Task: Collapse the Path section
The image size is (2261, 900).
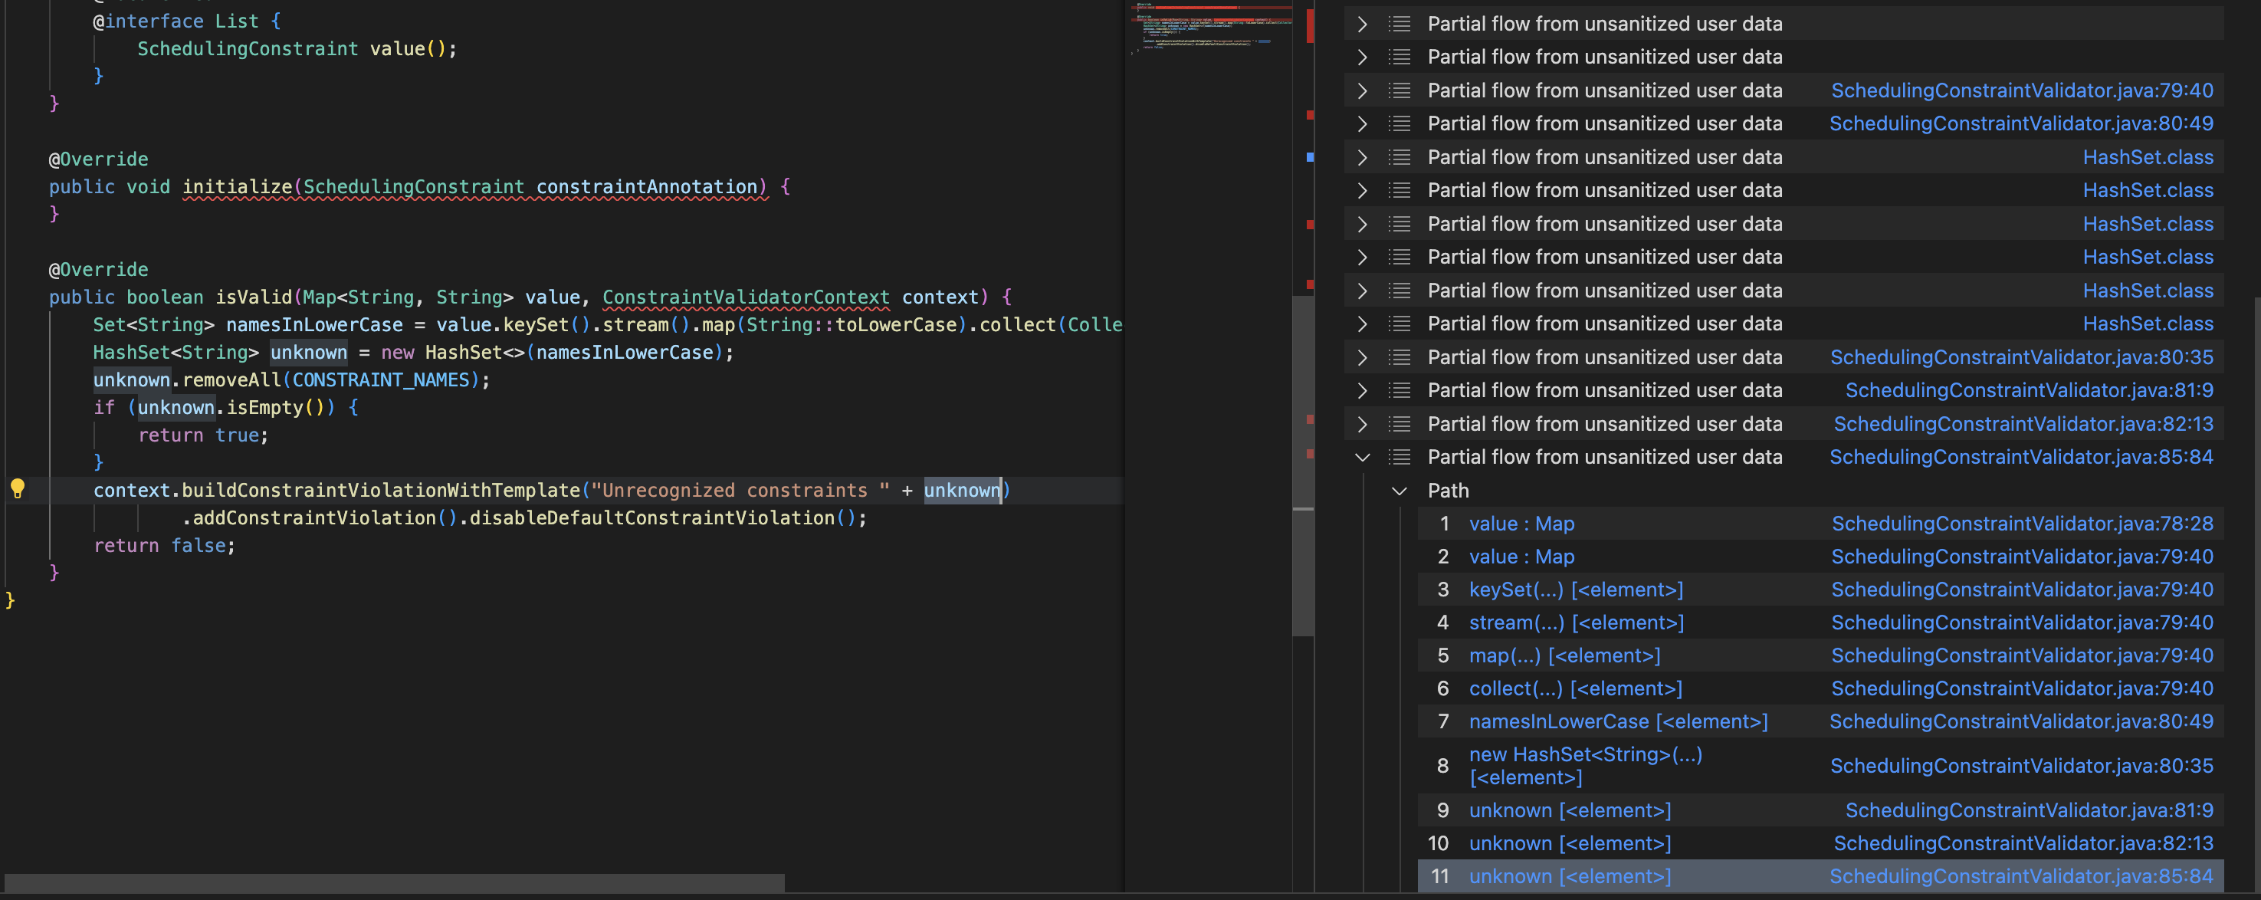Action: (x=1399, y=491)
